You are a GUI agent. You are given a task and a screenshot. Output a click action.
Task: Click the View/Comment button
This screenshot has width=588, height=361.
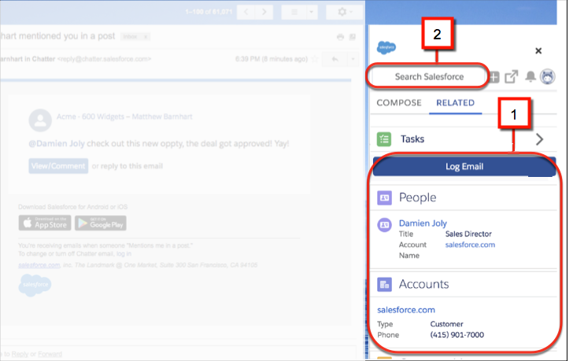pyautogui.click(x=58, y=166)
